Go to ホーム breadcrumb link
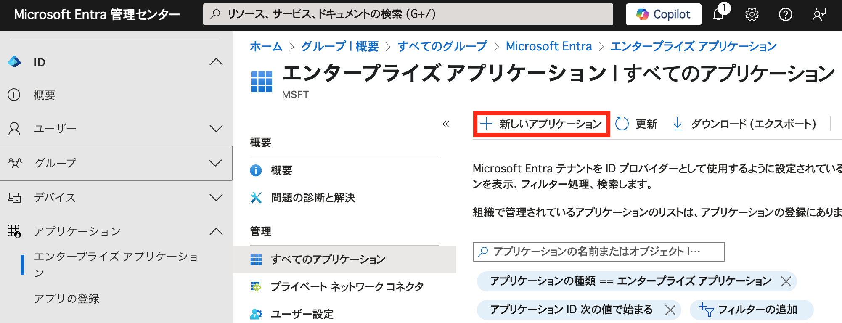The height and width of the screenshot is (323, 842). pos(266,46)
